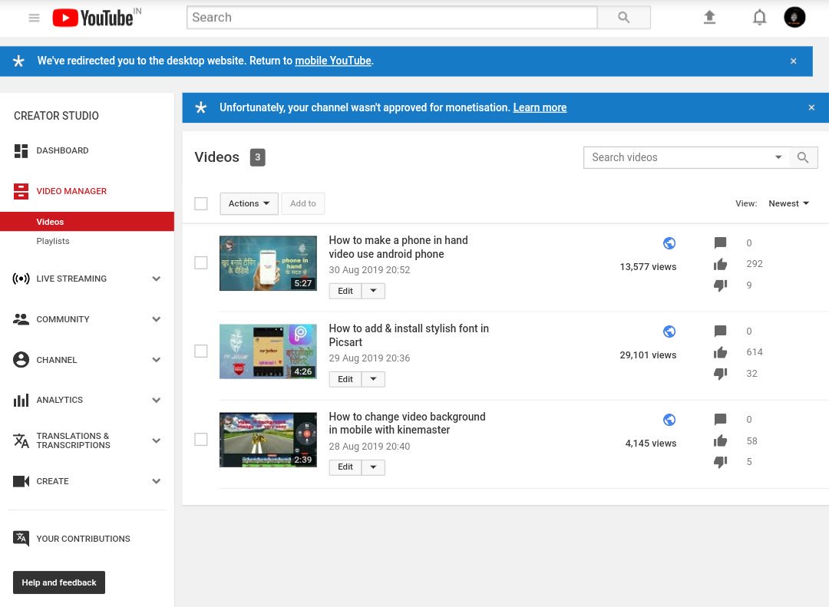Click public globe icon for kinemaster video
Viewport: 829px width, 607px height.
[x=669, y=420]
